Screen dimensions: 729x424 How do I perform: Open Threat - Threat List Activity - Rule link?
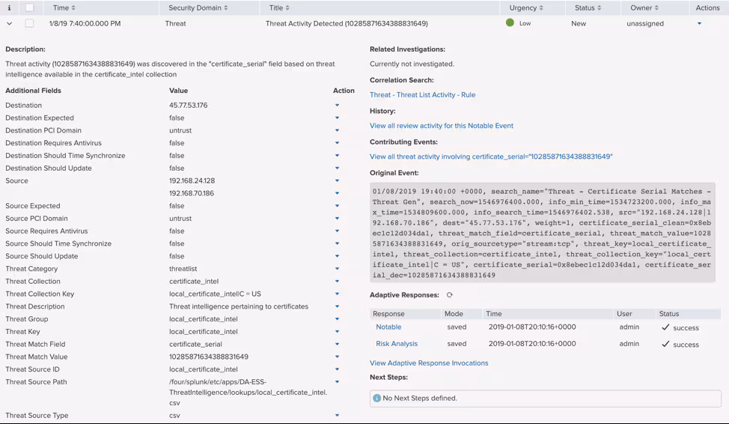coord(422,95)
